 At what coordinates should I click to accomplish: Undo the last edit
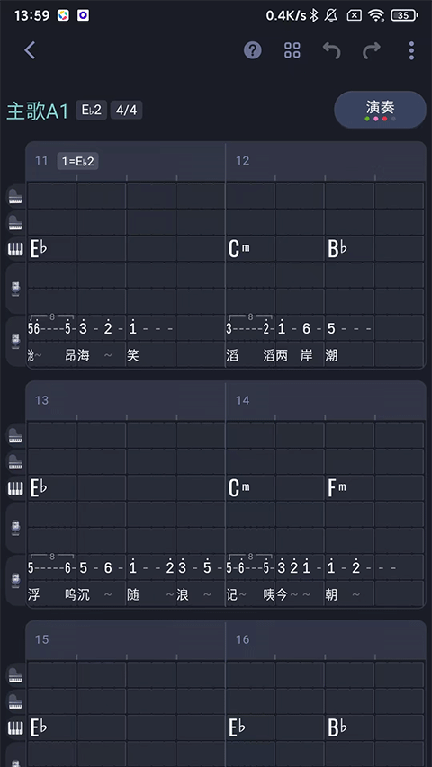click(331, 49)
